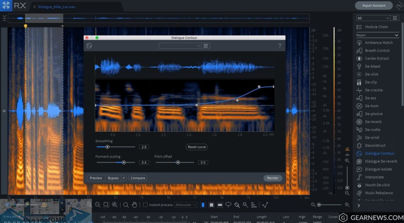The width and height of the screenshot is (404, 223).
Task: Open the De-plosive module
Action: click(370, 114)
